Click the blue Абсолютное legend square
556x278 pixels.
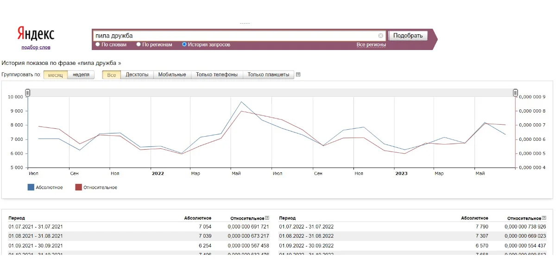point(31,187)
